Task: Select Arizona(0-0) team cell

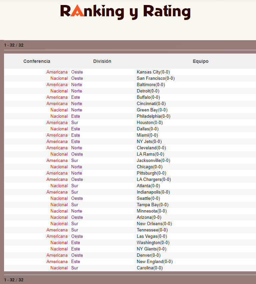Action: pos(149,217)
